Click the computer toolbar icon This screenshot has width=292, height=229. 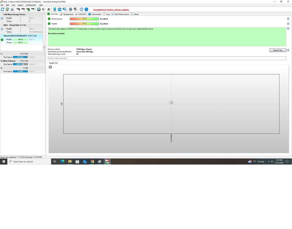pyautogui.click(x=49, y=9)
